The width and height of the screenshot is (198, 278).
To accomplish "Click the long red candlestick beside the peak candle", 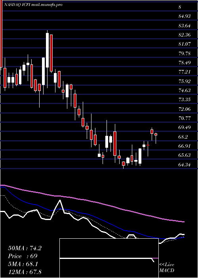I will coord(51,53).
